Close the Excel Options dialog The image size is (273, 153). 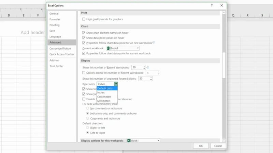(221, 5)
